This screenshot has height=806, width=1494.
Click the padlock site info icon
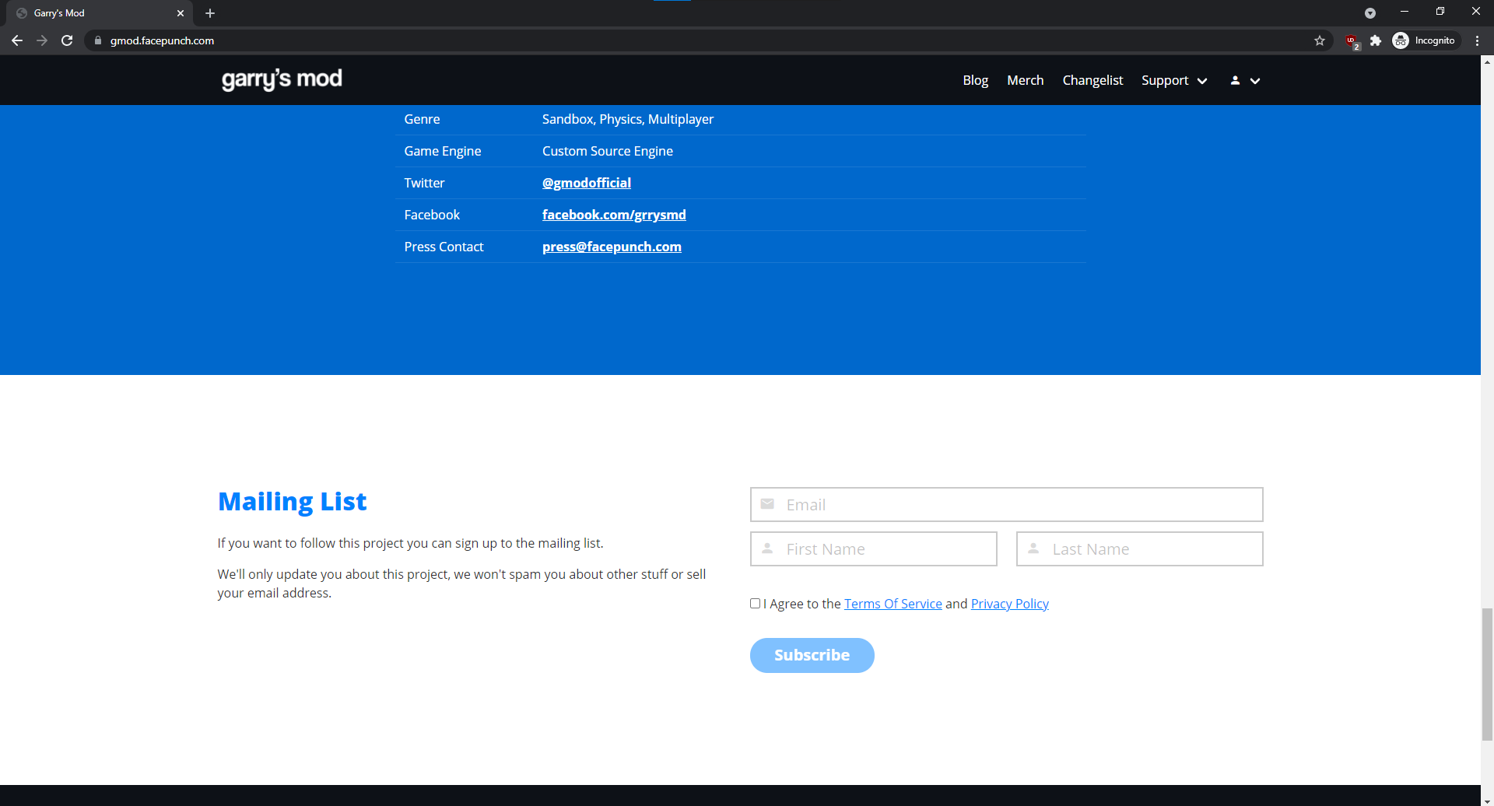click(x=98, y=40)
